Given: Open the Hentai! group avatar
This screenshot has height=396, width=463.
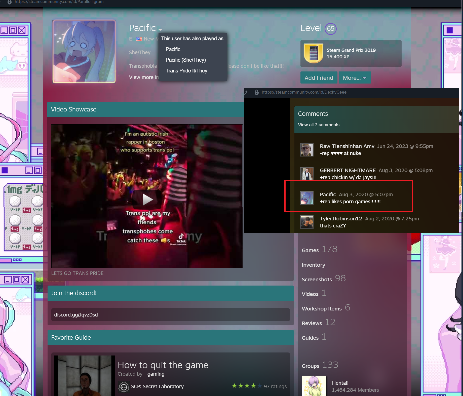Looking at the screenshot, I should [314, 386].
